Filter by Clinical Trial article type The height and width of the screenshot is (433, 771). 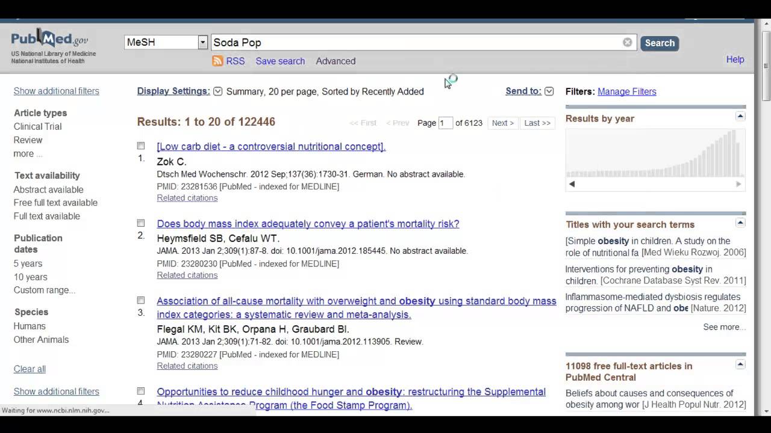pyautogui.click(x=37, y=126)
